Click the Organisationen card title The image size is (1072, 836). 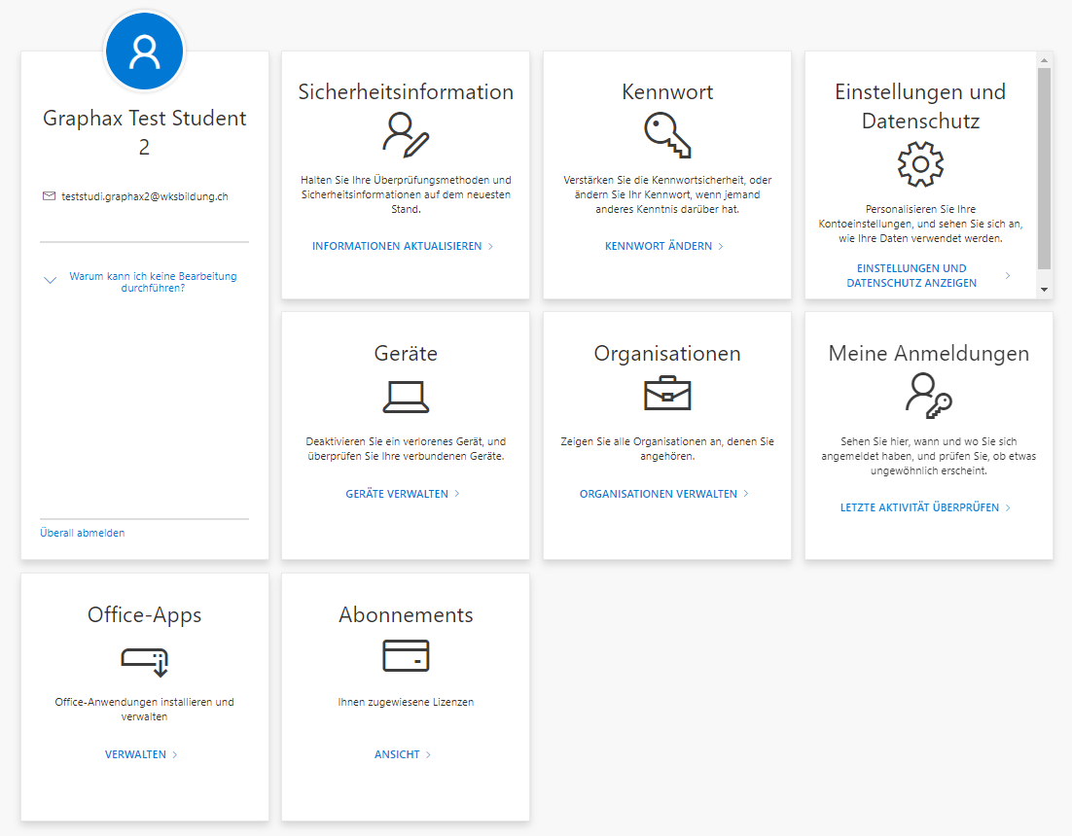667,354
